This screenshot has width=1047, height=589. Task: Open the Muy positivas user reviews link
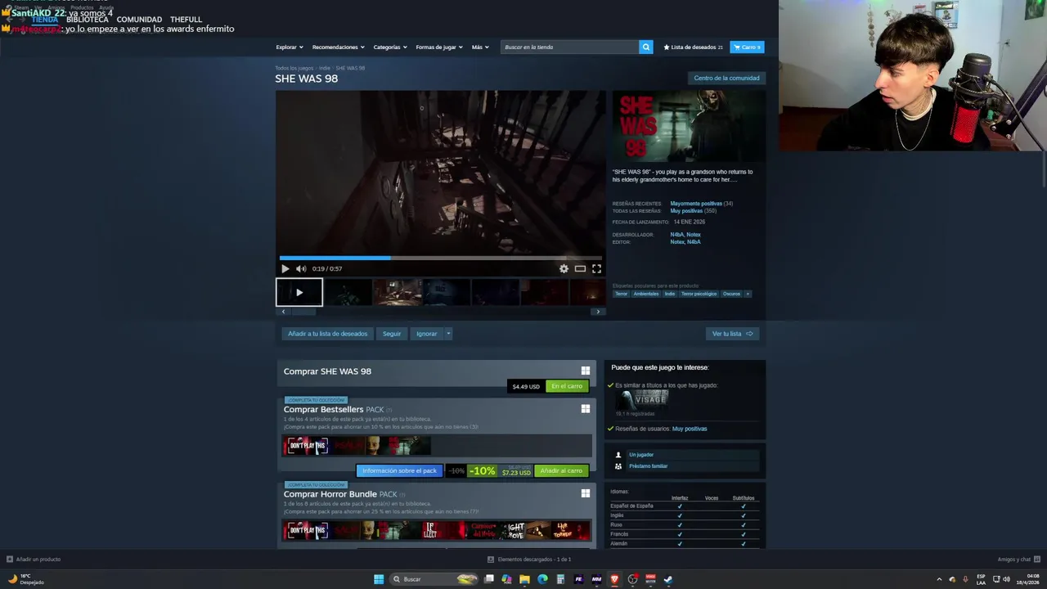coord(690,429)
